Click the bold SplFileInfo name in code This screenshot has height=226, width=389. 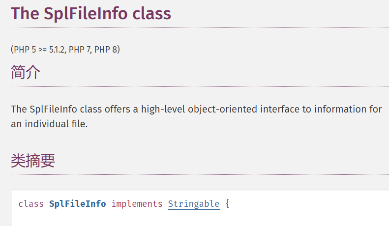pos(78,204)
